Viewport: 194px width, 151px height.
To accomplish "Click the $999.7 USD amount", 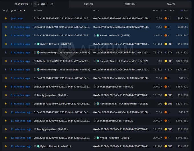I will pos(183,112).
